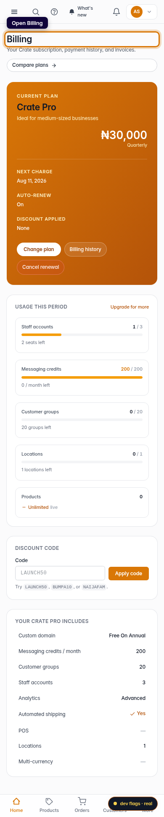Click the notifications bell outline icon
Viewport: 164px width, 817px height.
point(116,12)
